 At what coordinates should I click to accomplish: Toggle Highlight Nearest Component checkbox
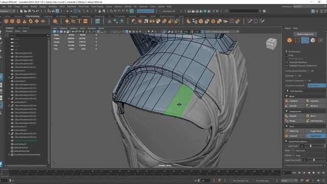(287, 65)
